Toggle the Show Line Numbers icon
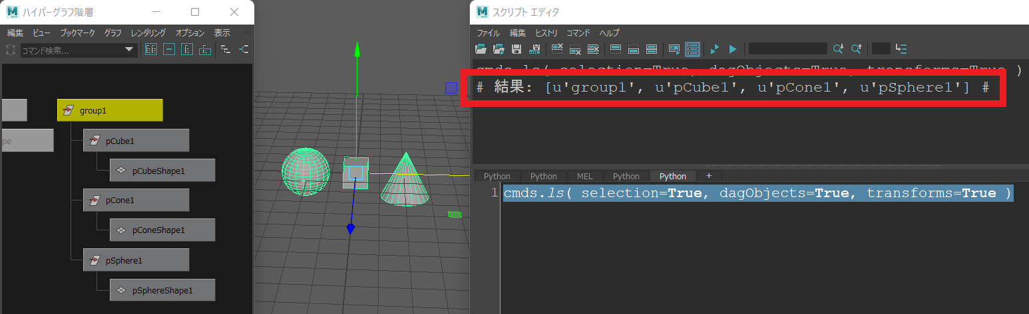This screenshot has height=314, width=1029. pos(692,48)
